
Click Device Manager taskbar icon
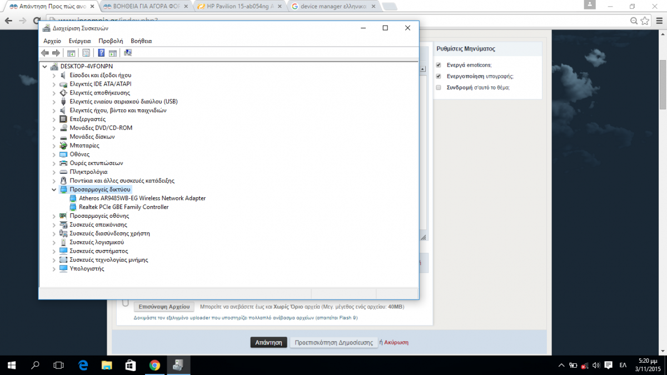[178, 365]
